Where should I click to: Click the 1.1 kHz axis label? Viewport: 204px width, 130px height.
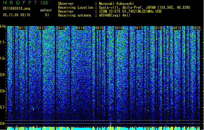coord(3,42)
